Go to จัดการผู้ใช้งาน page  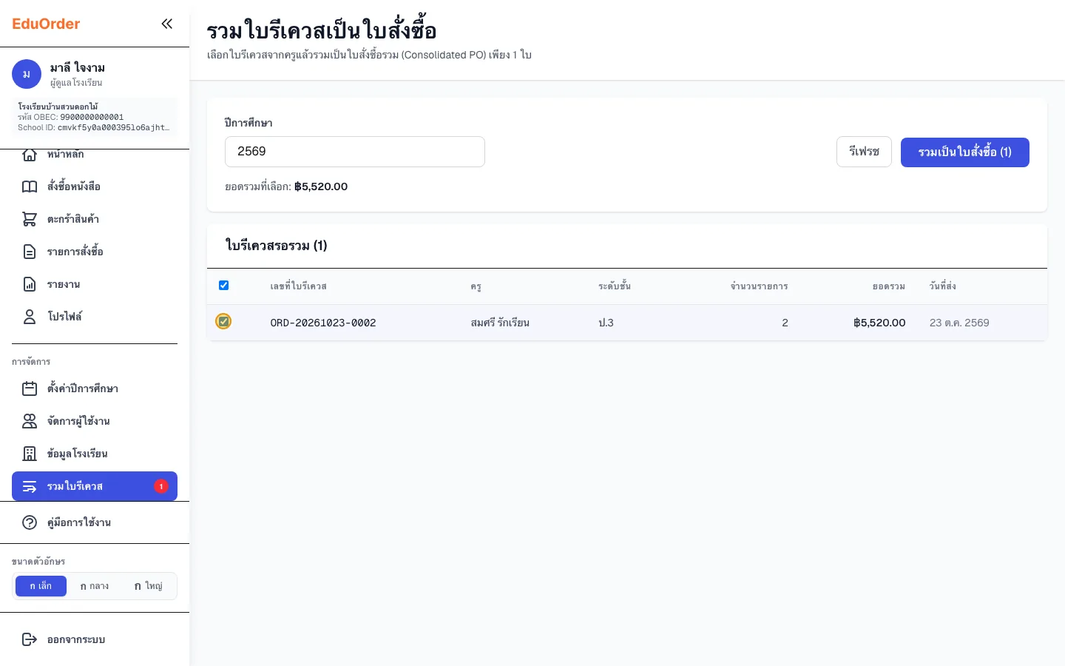pyautogui.click(x=95, y=421)
